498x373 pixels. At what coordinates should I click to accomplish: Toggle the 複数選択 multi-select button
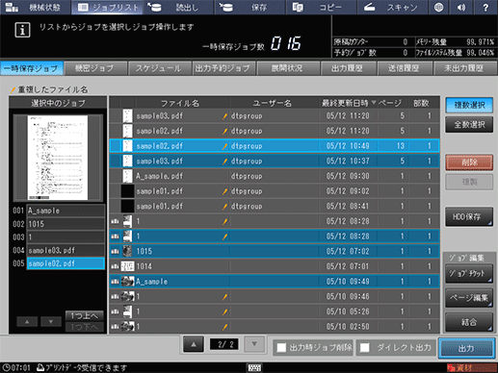tap(469, 105)
